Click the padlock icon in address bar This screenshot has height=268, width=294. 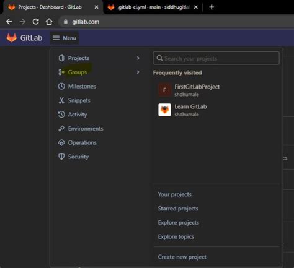pos(66,22)
